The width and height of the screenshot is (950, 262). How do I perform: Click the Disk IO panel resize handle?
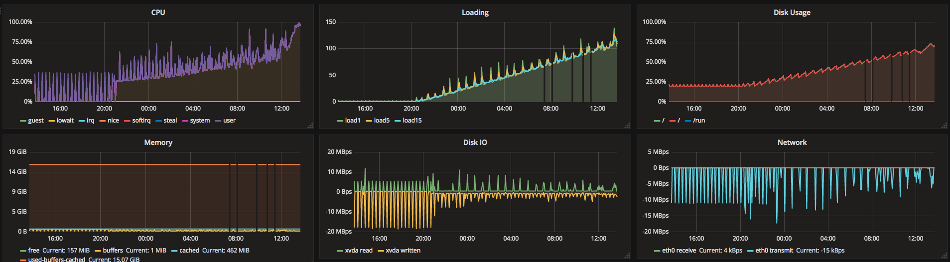pos(627,256)
